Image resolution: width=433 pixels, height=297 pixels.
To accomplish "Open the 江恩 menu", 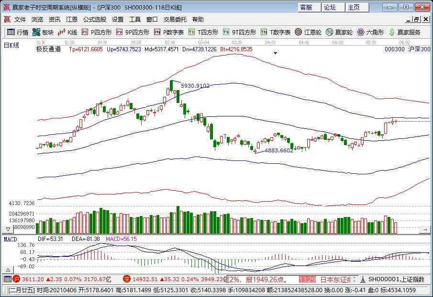I will (71, 19).
